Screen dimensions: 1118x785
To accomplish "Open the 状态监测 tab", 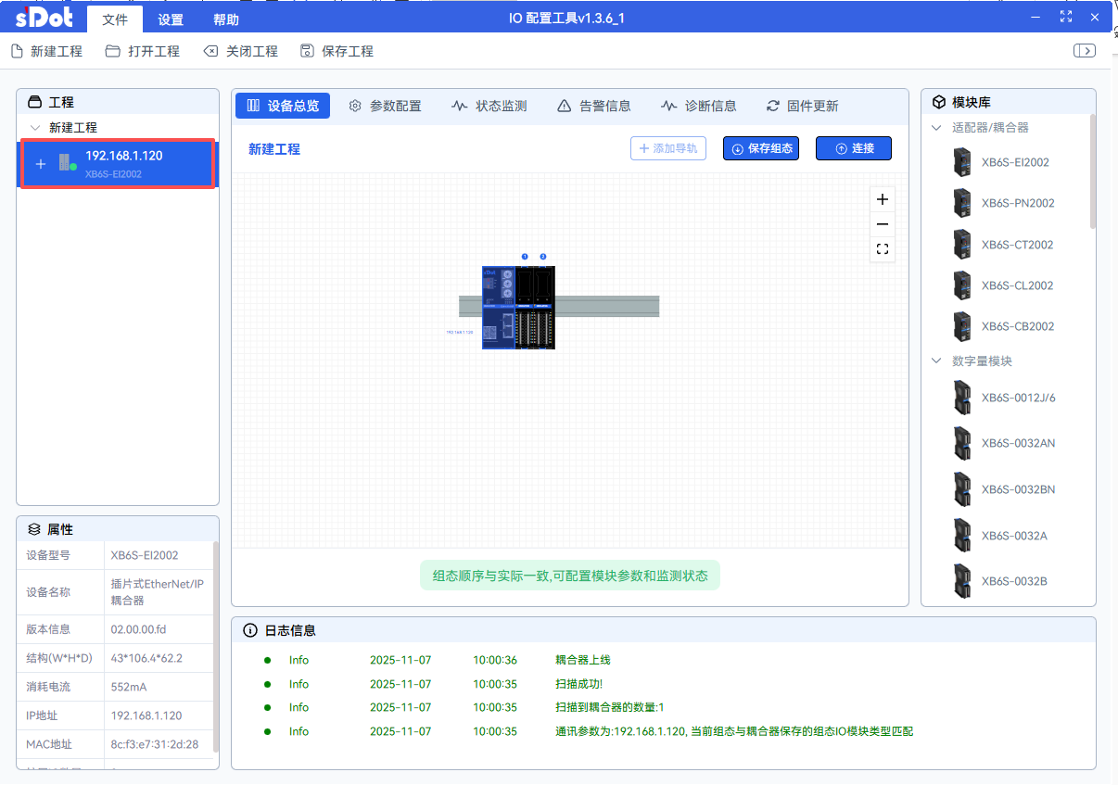I will click(489, 106).
